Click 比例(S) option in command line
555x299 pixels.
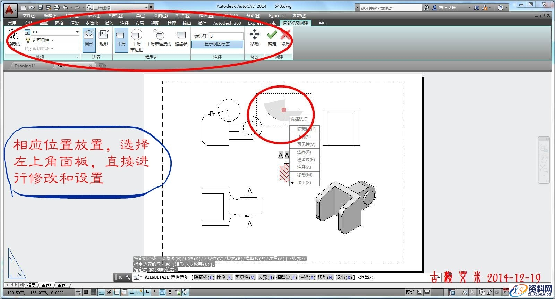coord(224,277)
